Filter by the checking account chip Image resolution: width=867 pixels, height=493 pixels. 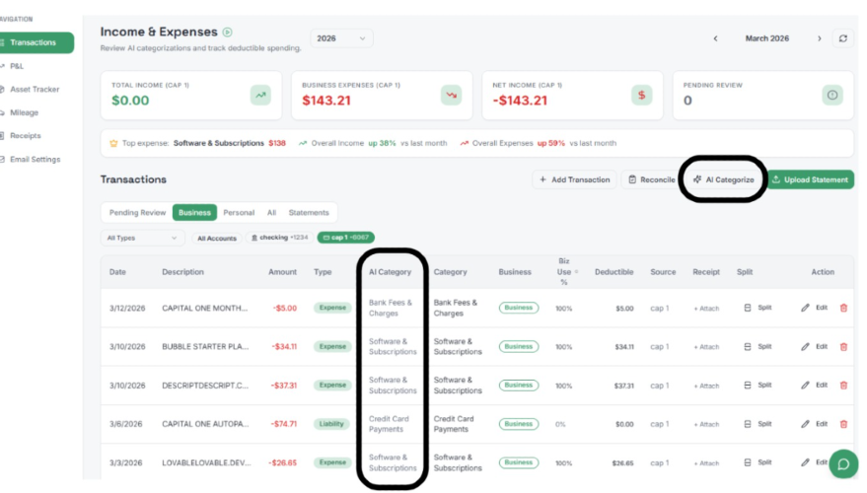tap(280, 238)
